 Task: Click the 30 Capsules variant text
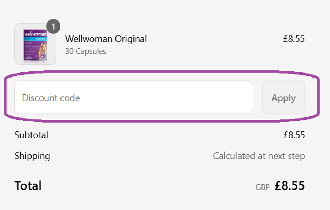85,51
